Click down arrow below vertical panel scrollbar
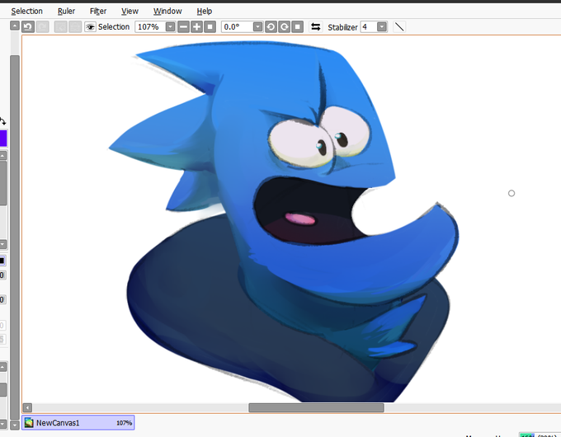561x437 pixels. pyautogui.click(x=15, y=425)
